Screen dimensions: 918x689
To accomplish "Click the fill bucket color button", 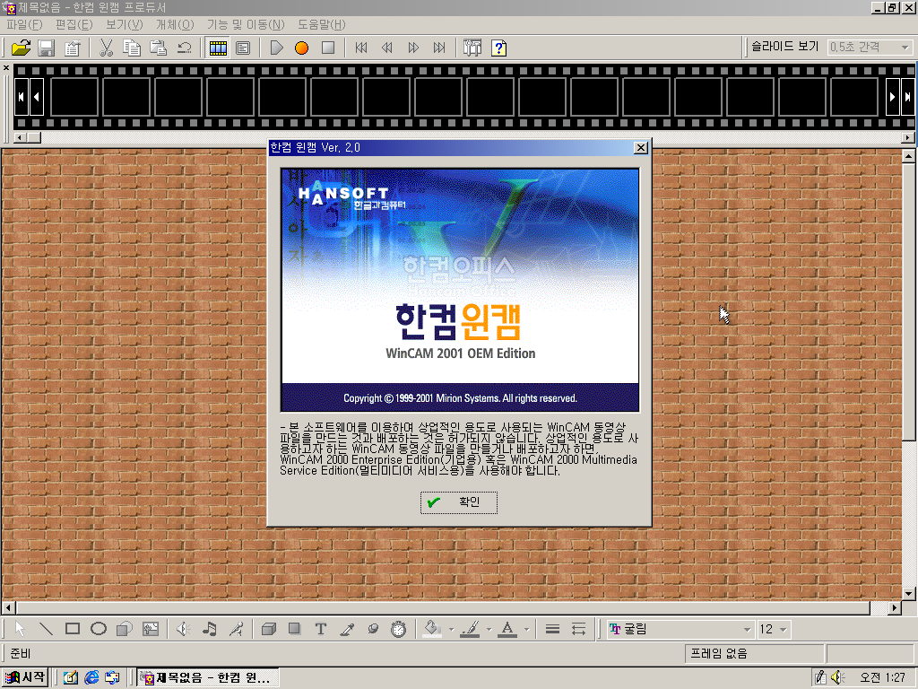I will 433,629.
